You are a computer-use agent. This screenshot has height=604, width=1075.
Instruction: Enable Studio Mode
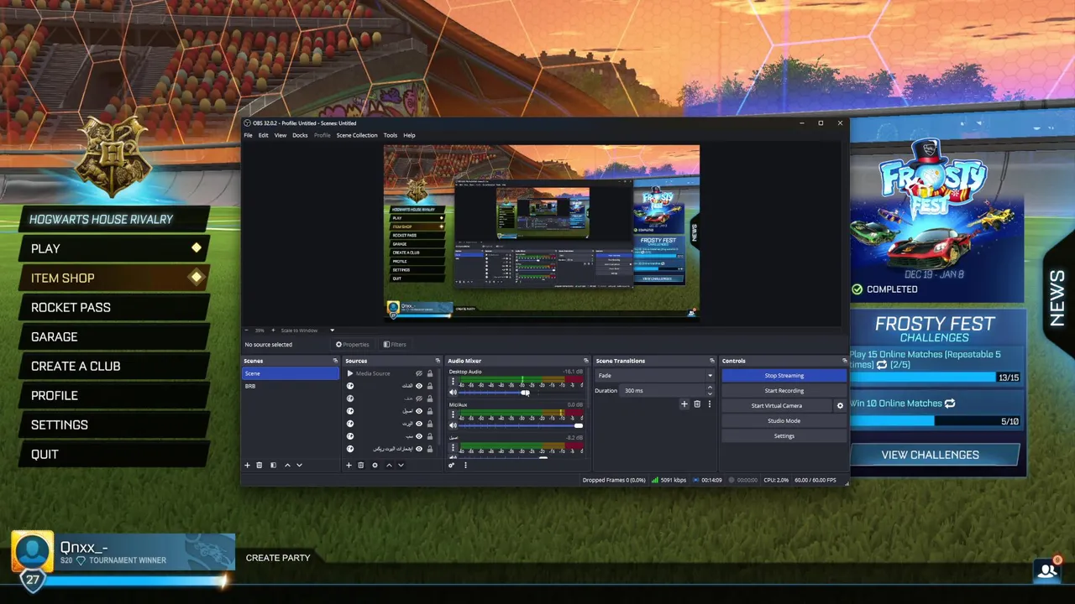pyautogui.click(x=784, y=421)
